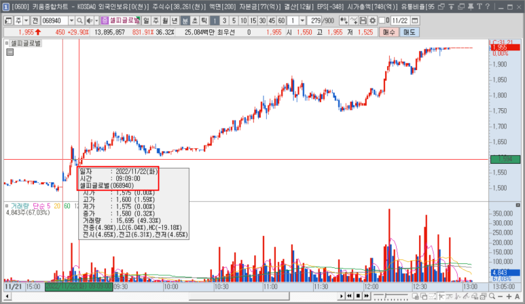
Task: Open the stock code search magnifier
Action: (x=79, y=21)
